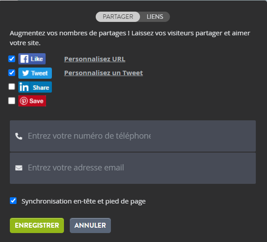Click the phone icon in the telephone field
The image size is (267, 242).
click(x=19, y=136)
